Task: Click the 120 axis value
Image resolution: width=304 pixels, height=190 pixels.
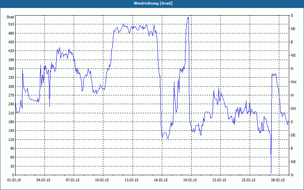Action: (11, 139)
